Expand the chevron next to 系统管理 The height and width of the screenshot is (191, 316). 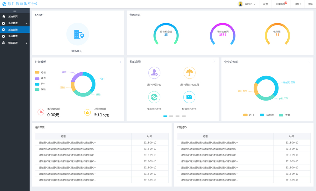pos(27,23)
